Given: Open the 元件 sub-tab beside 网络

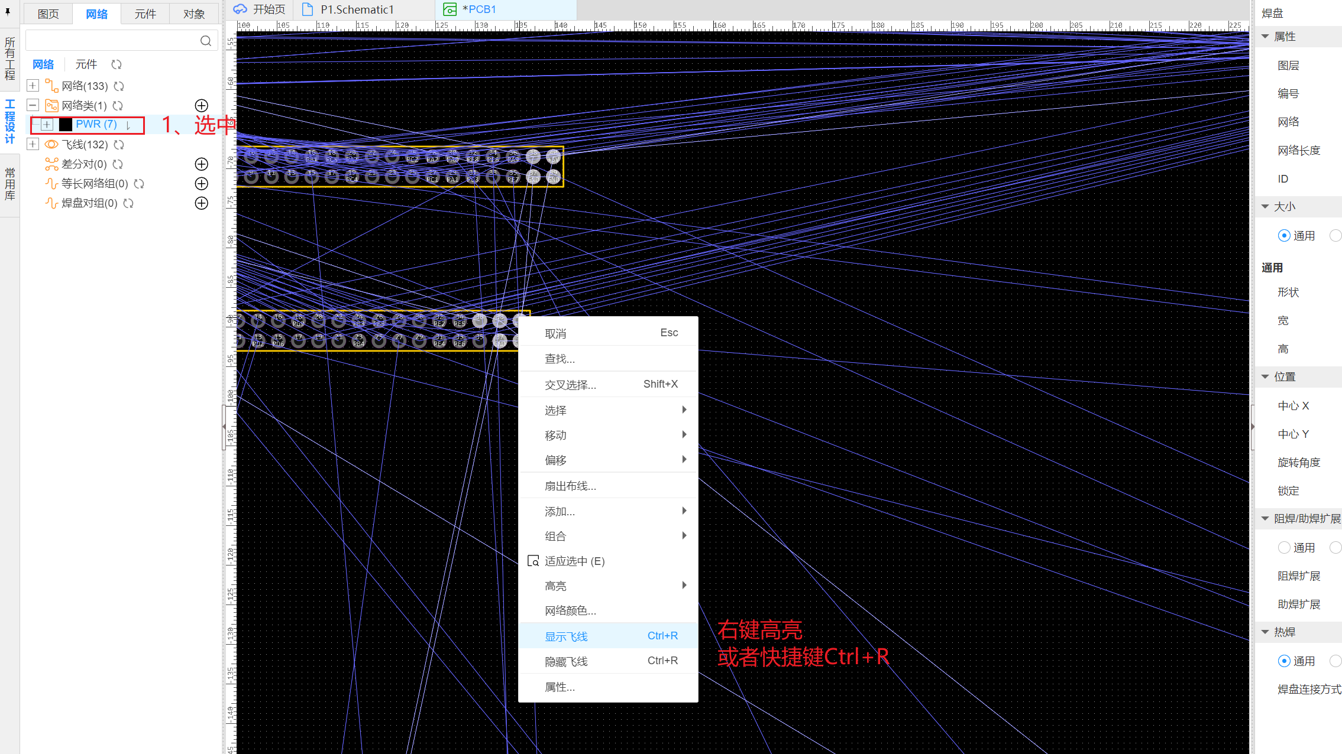Looking at the screenshot, I should pyautogui.click(x=86, y=64).
